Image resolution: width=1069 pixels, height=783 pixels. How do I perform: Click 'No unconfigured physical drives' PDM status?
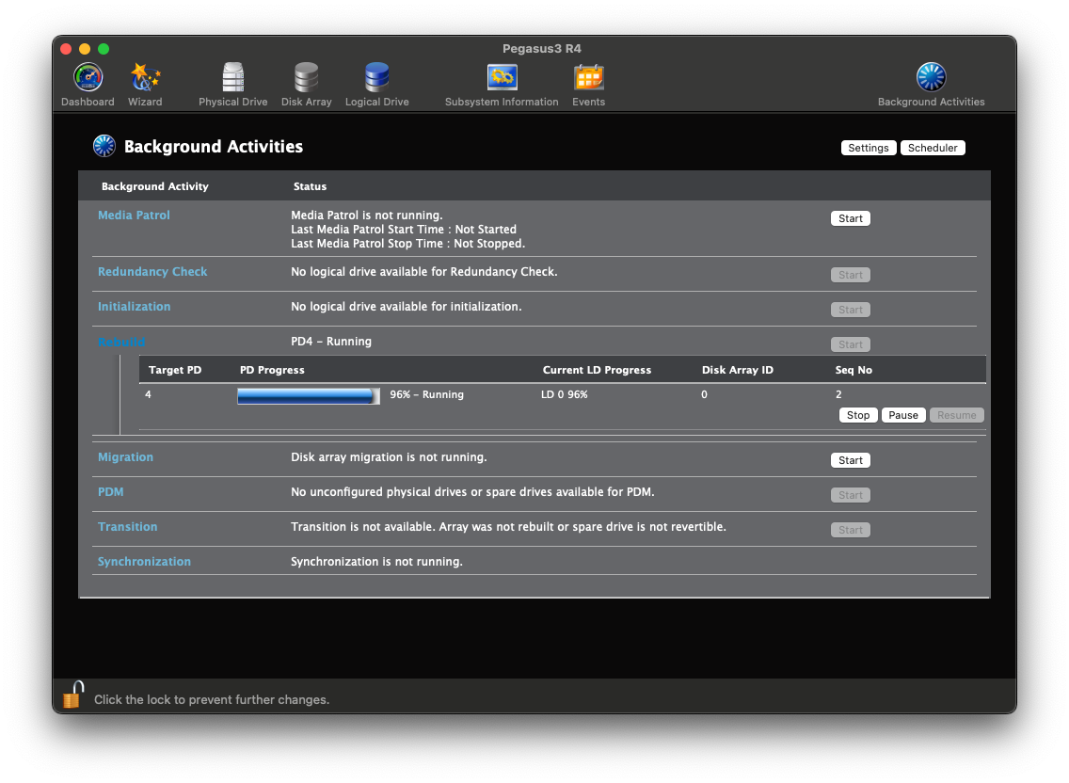click(x=472, y=492)
